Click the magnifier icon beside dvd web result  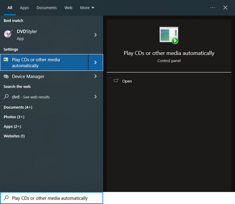(x=6, y=97)
